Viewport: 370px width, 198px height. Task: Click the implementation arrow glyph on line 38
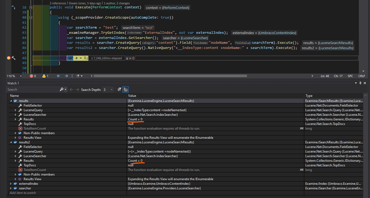[x=13, y=8]
